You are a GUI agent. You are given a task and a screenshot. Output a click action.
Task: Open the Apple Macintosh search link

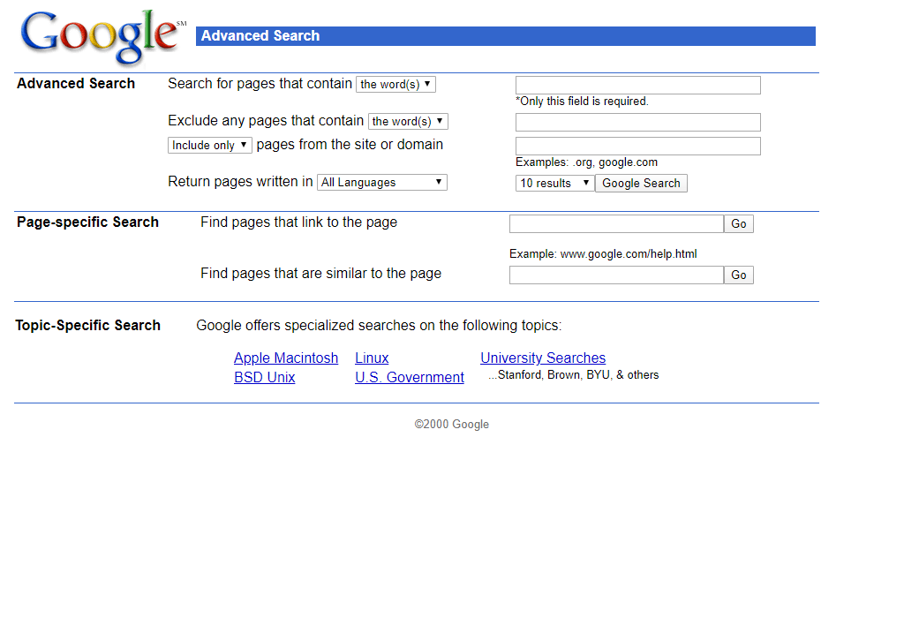click(x=286, y=358)
